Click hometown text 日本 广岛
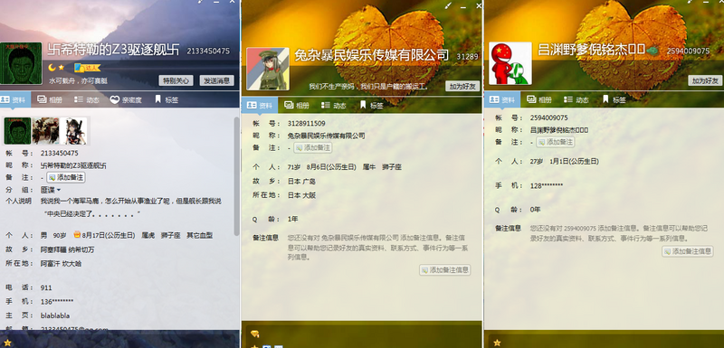This screenshot has width=724, height=348. pos(301,181)
